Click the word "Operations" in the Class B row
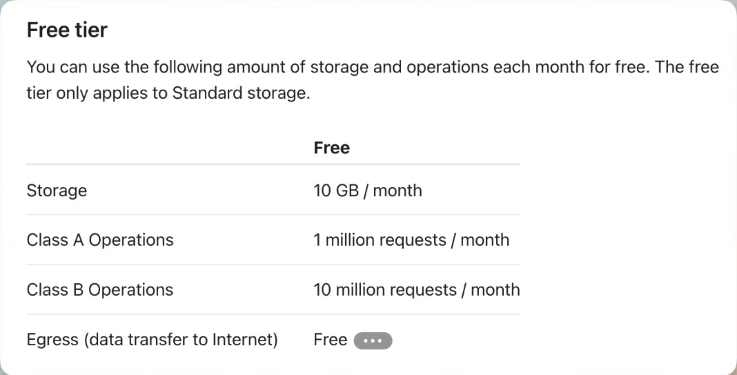The height and width of the screenshot is (375, 737). pos(130,290)
